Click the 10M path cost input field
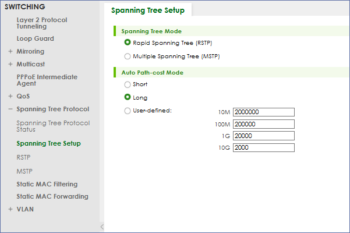The width and height of the screenshot is (350, 233). tap(263, 112)
